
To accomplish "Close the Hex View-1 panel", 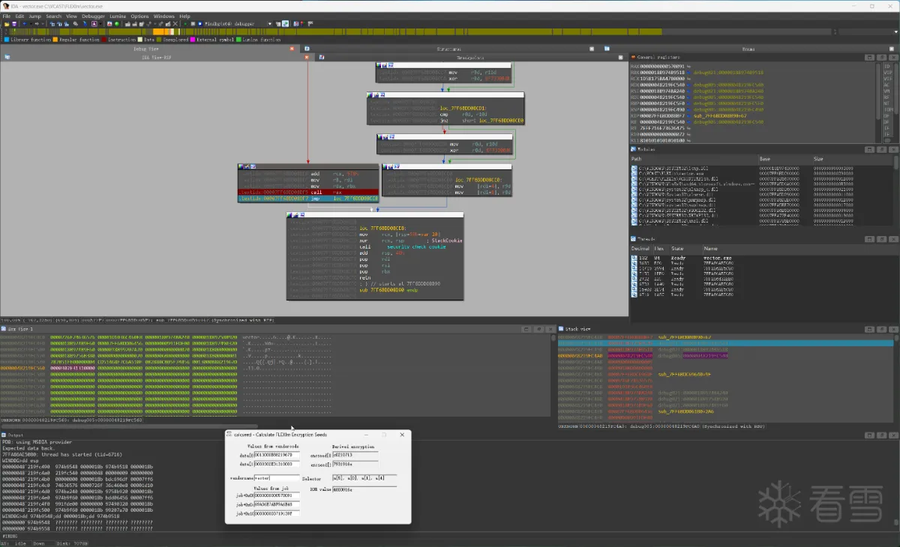I will 550,329.
